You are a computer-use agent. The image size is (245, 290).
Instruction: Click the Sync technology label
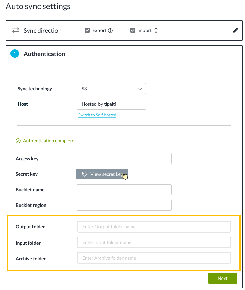point(35,89)
